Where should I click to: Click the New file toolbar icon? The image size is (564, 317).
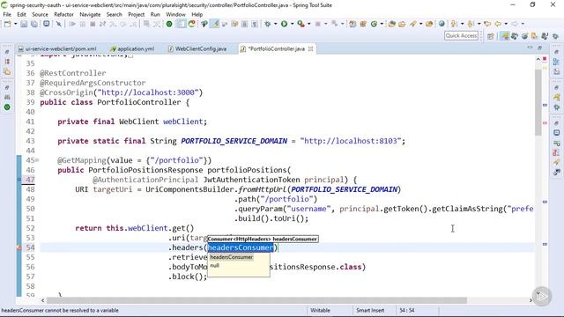point(7,24)
